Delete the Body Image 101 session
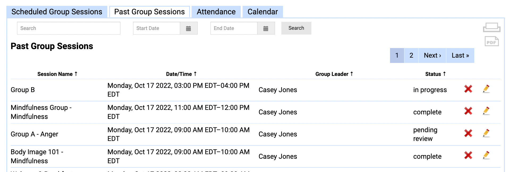 [468, 155]
